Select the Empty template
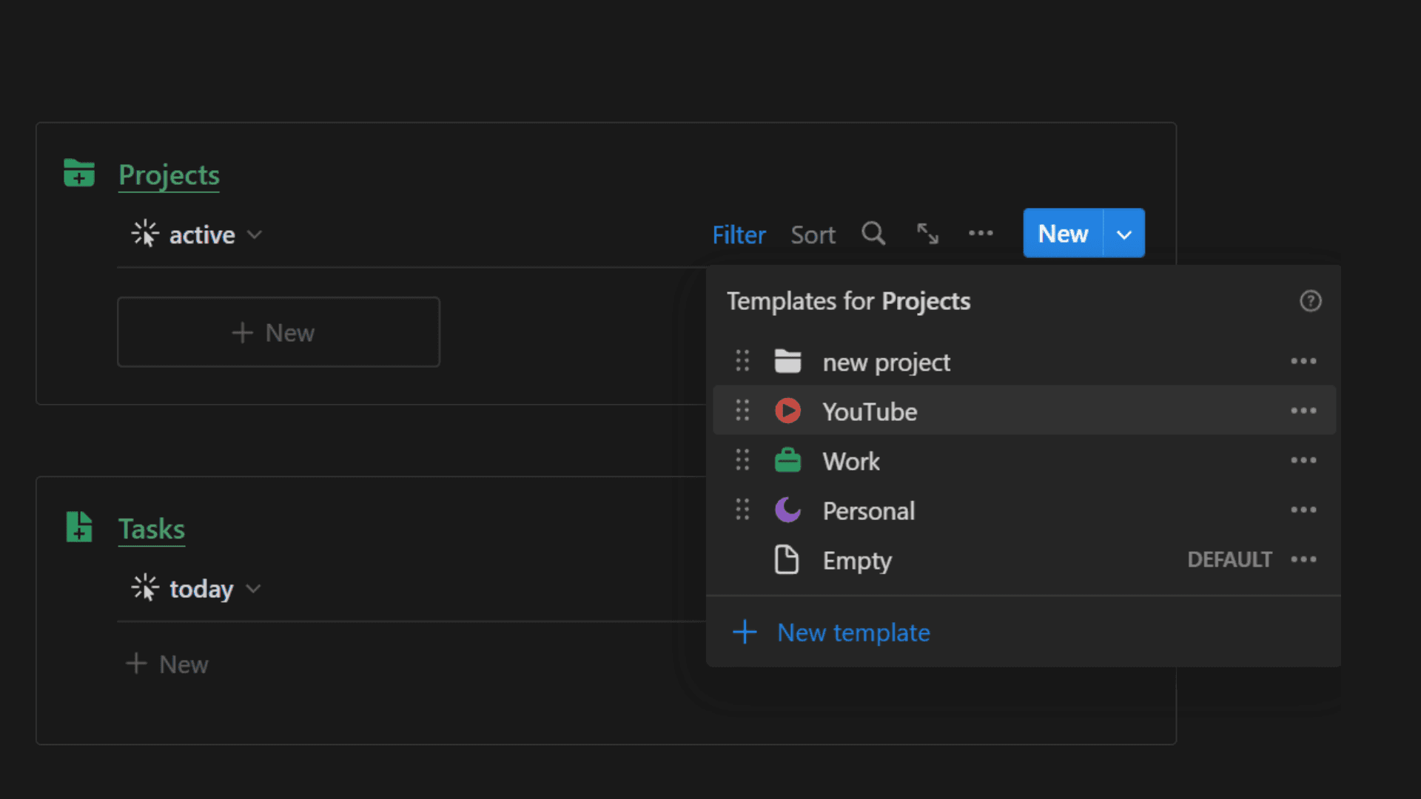The height and width of the screenshot is (799, 1421). pyautogui.click(x=1024, y=560)
